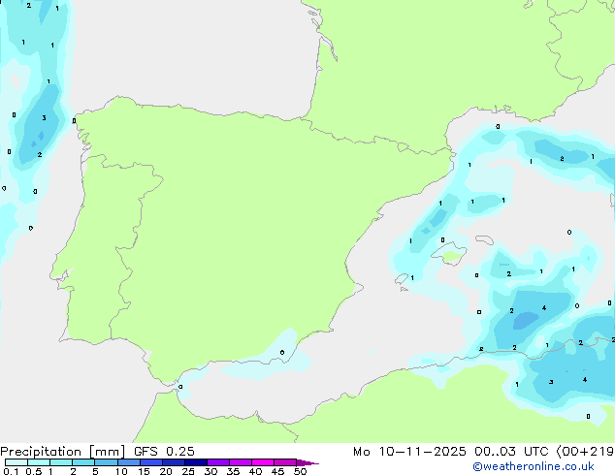Click the 'GFS 0.25' model label
This screenshot has height=475, width=615.
164,452
